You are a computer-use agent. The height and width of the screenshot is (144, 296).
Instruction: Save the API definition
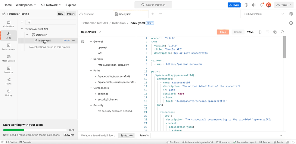[223, 32]
